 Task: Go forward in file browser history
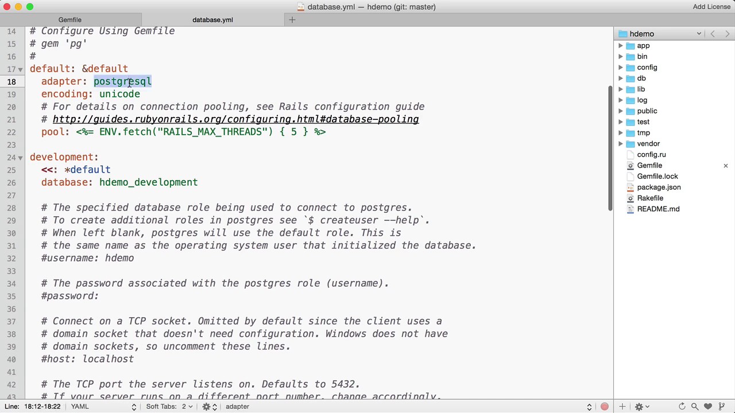tap(727, 34)
